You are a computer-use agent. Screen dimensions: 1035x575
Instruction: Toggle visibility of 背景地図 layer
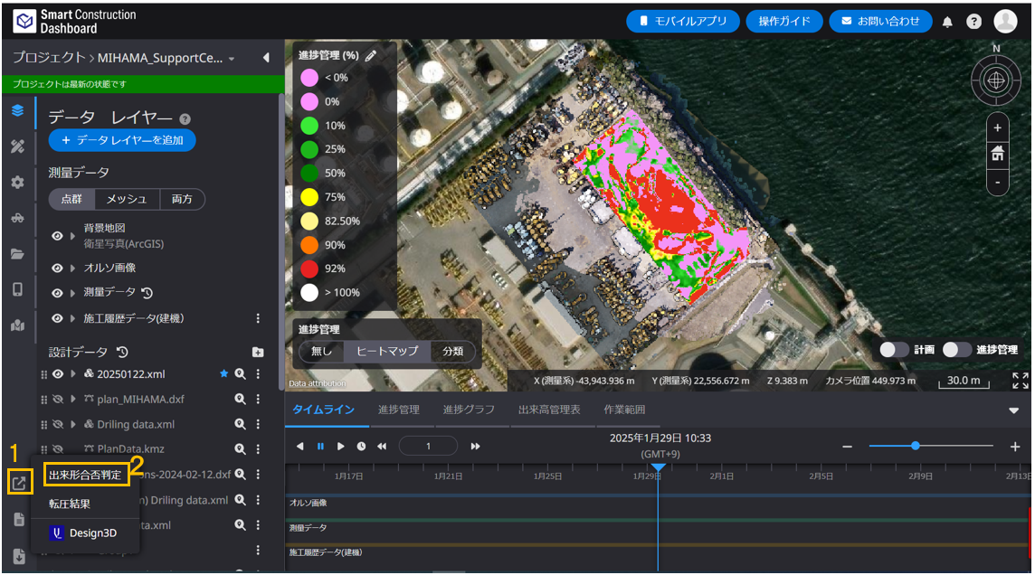click(x=57, y=235)
